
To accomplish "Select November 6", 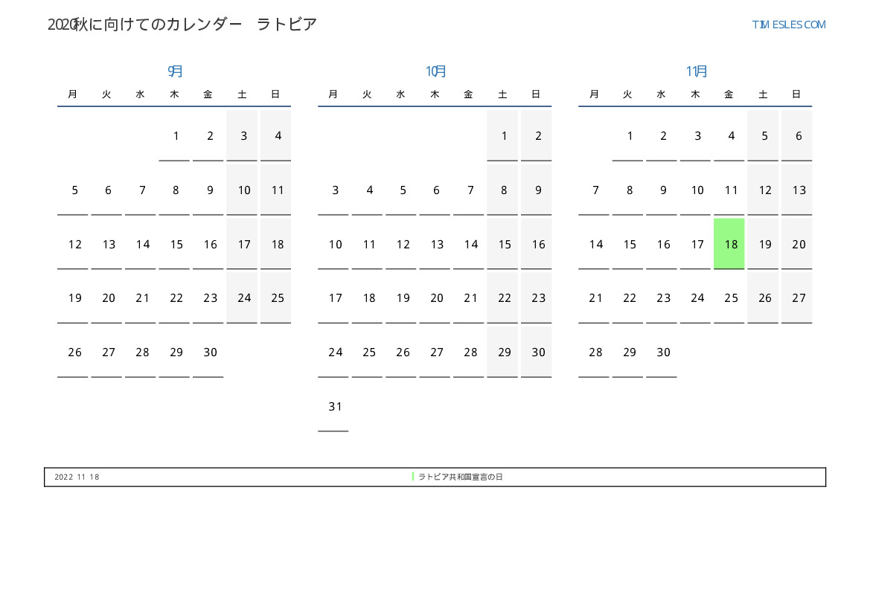I will coord(797,136).
